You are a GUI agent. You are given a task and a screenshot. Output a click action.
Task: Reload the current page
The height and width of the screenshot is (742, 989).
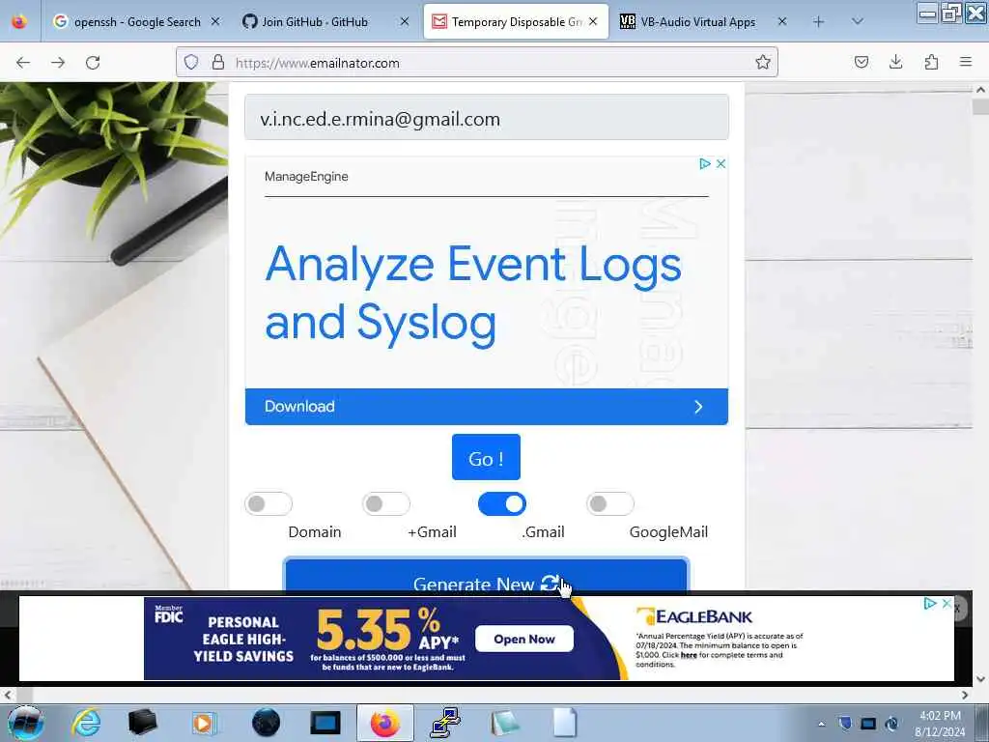(x=93, y=63)
